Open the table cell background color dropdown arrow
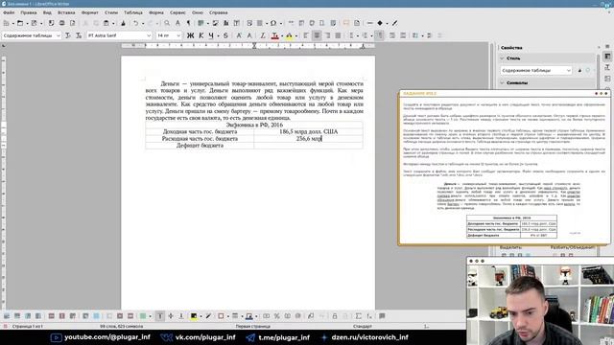The image size is (614, 345). (201, 316)
